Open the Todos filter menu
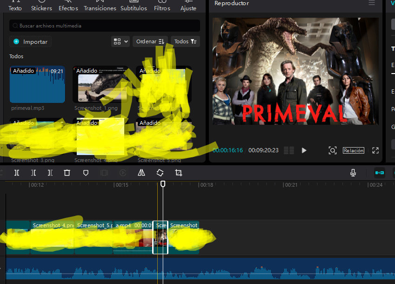This screenshot has width=395, height=284. pos(185,41)
